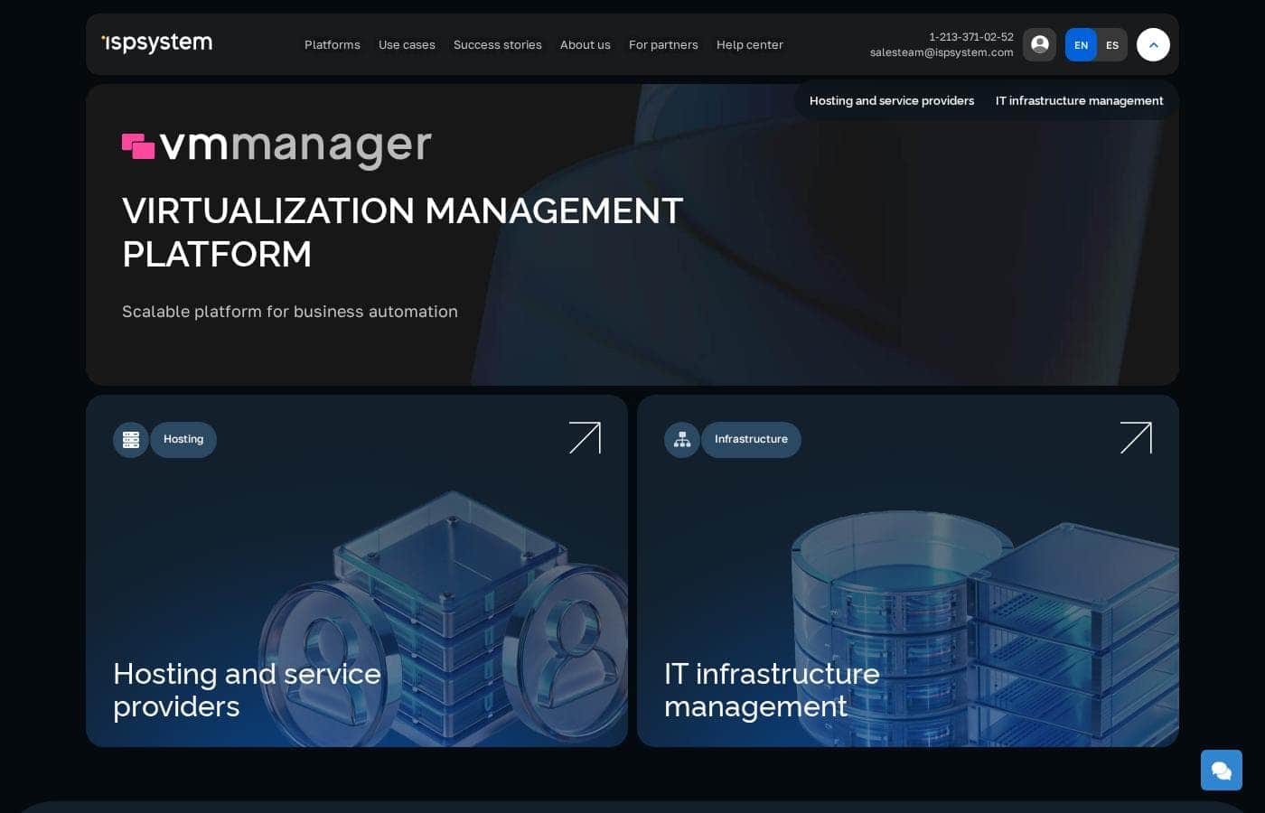Select the IT infrastructure management tab
The height and width of the screenshot is (813, 1265).
click(x=1080, y=100)
